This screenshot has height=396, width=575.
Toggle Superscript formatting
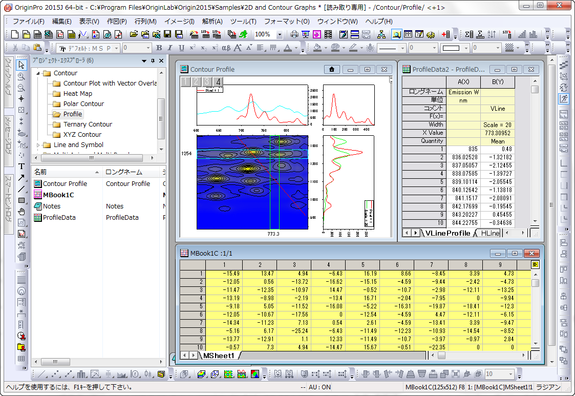pos(193,48)
